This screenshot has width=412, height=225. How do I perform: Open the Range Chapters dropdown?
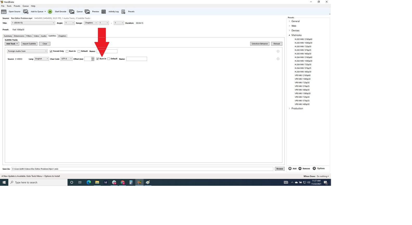tap(91, 23)
